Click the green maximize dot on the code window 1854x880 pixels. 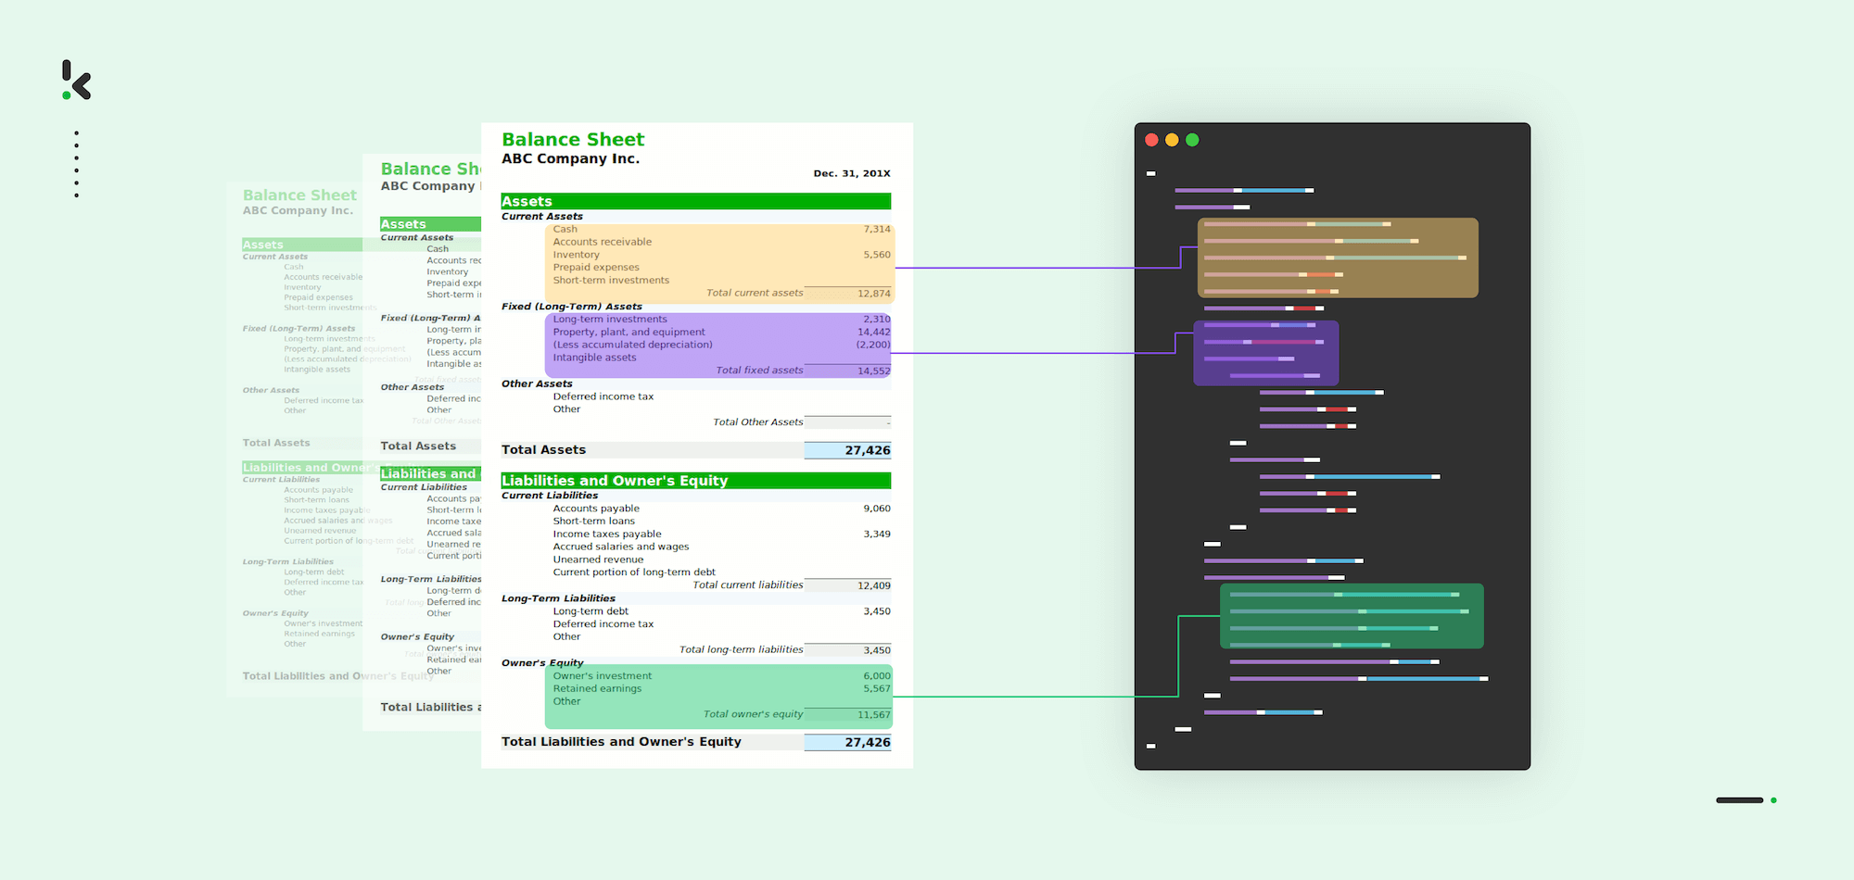pos(1192,140)
